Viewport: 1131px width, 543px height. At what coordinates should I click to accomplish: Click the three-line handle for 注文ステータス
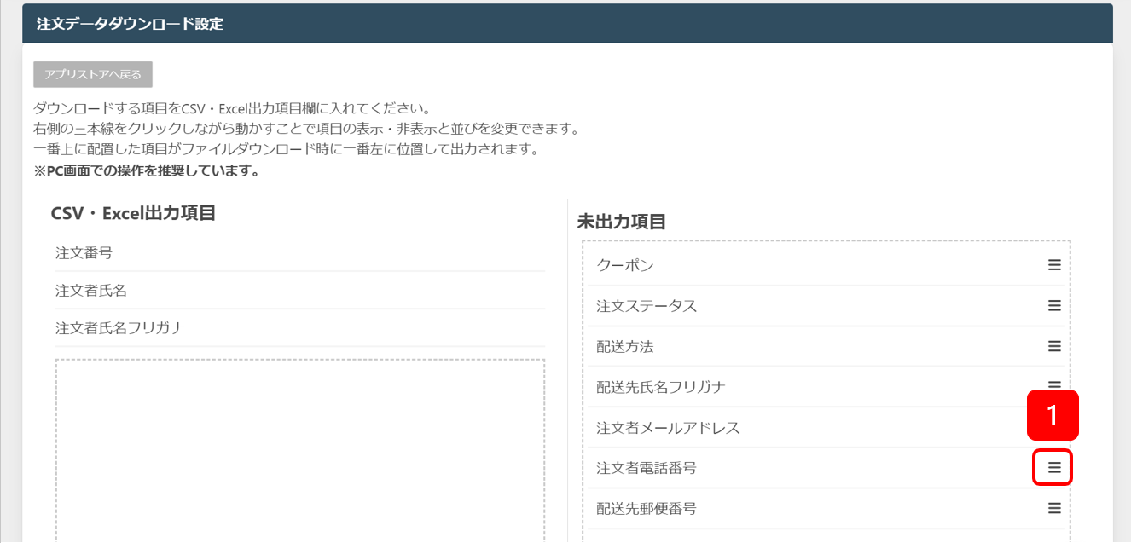coord(1054,305)
